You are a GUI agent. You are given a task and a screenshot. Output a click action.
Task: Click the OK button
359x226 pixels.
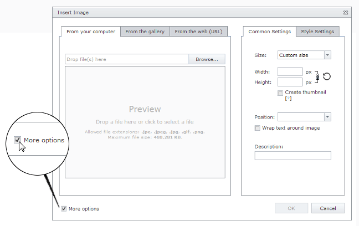pyautogui.click(x=291, y=208)
